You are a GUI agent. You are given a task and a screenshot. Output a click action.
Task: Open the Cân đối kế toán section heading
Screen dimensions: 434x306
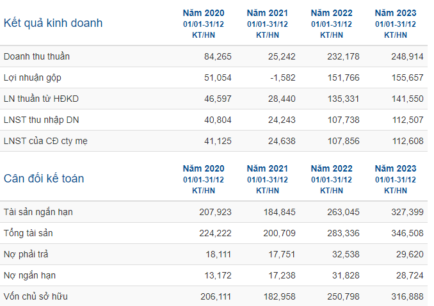point(44,179)
